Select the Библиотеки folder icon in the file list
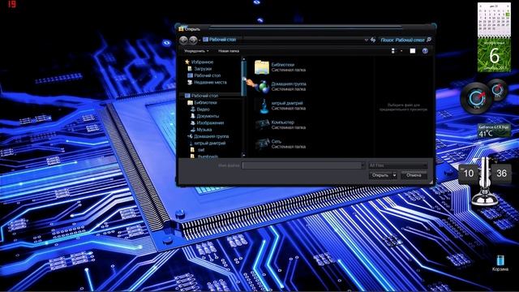 (x=261, y=67)
